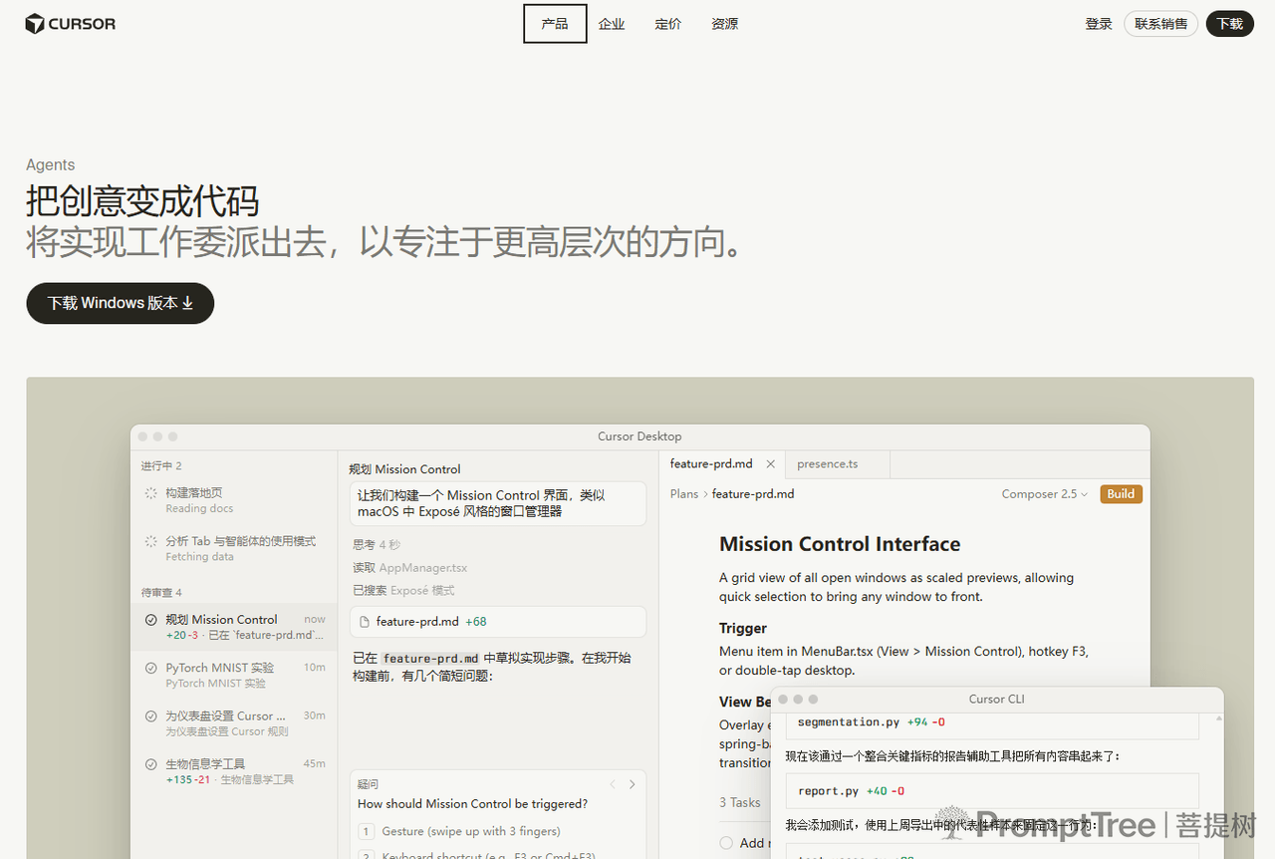
Task: Click the check icon beside 规划 Mission Control
Action: click(151, 620)
